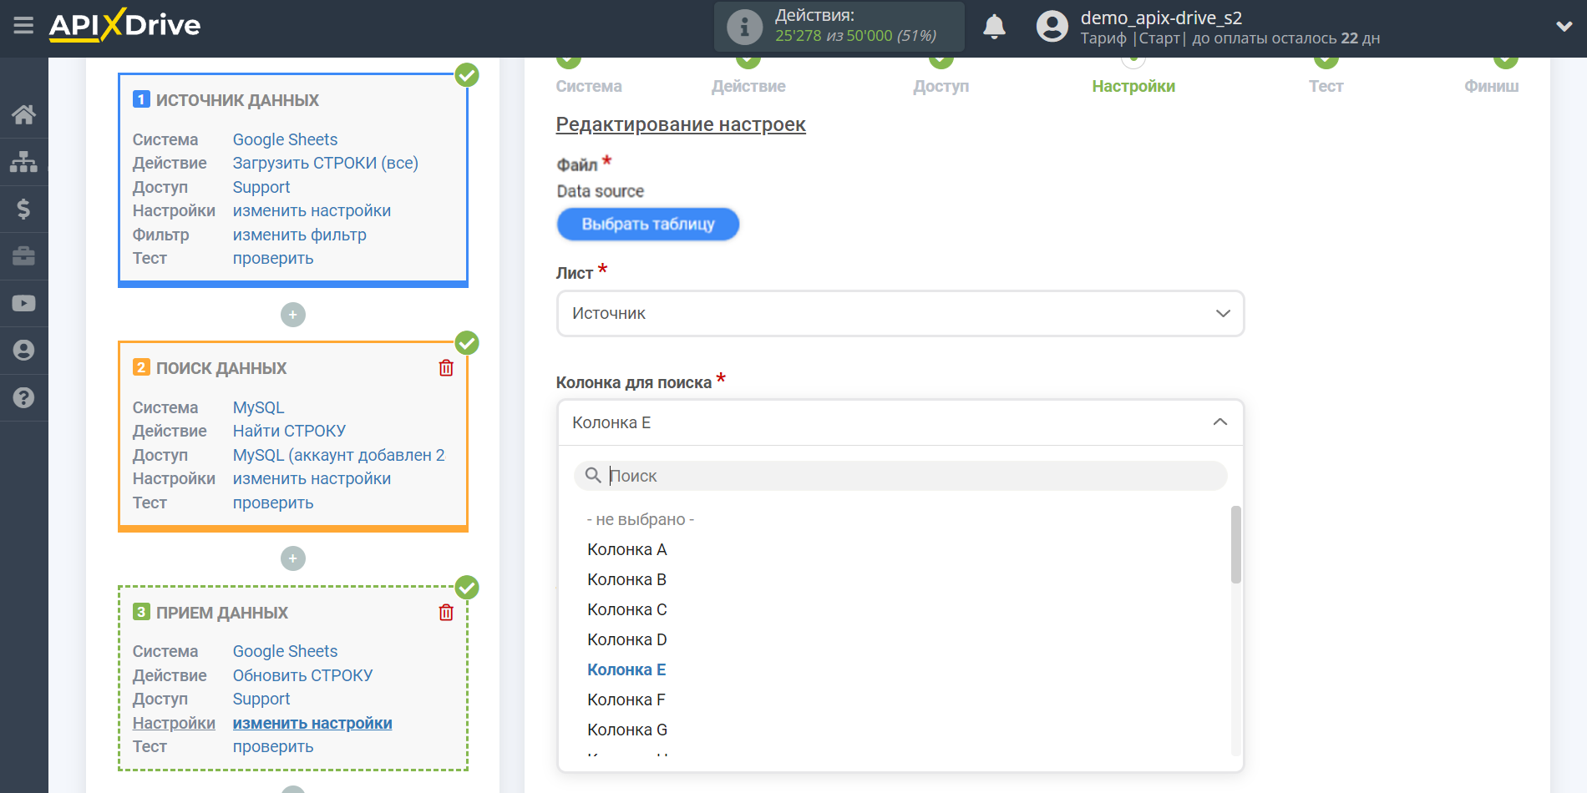The height and width of the screenshot is (793, 1587).
Task: Click the actions info icon
Action: click(744, 27)
